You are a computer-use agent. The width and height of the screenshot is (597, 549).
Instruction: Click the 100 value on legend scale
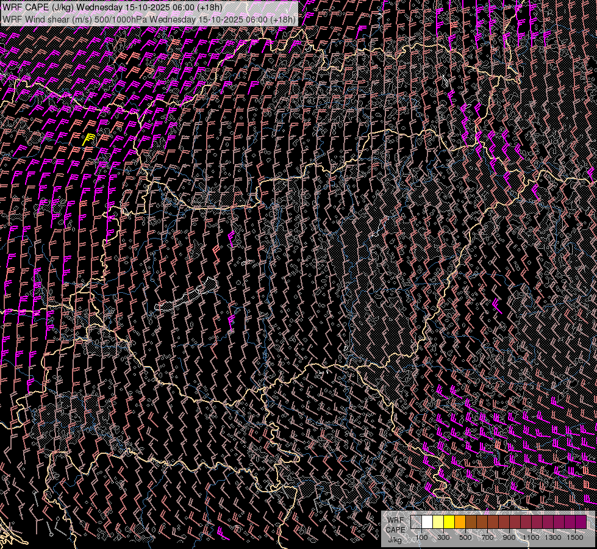pos(421,537)
